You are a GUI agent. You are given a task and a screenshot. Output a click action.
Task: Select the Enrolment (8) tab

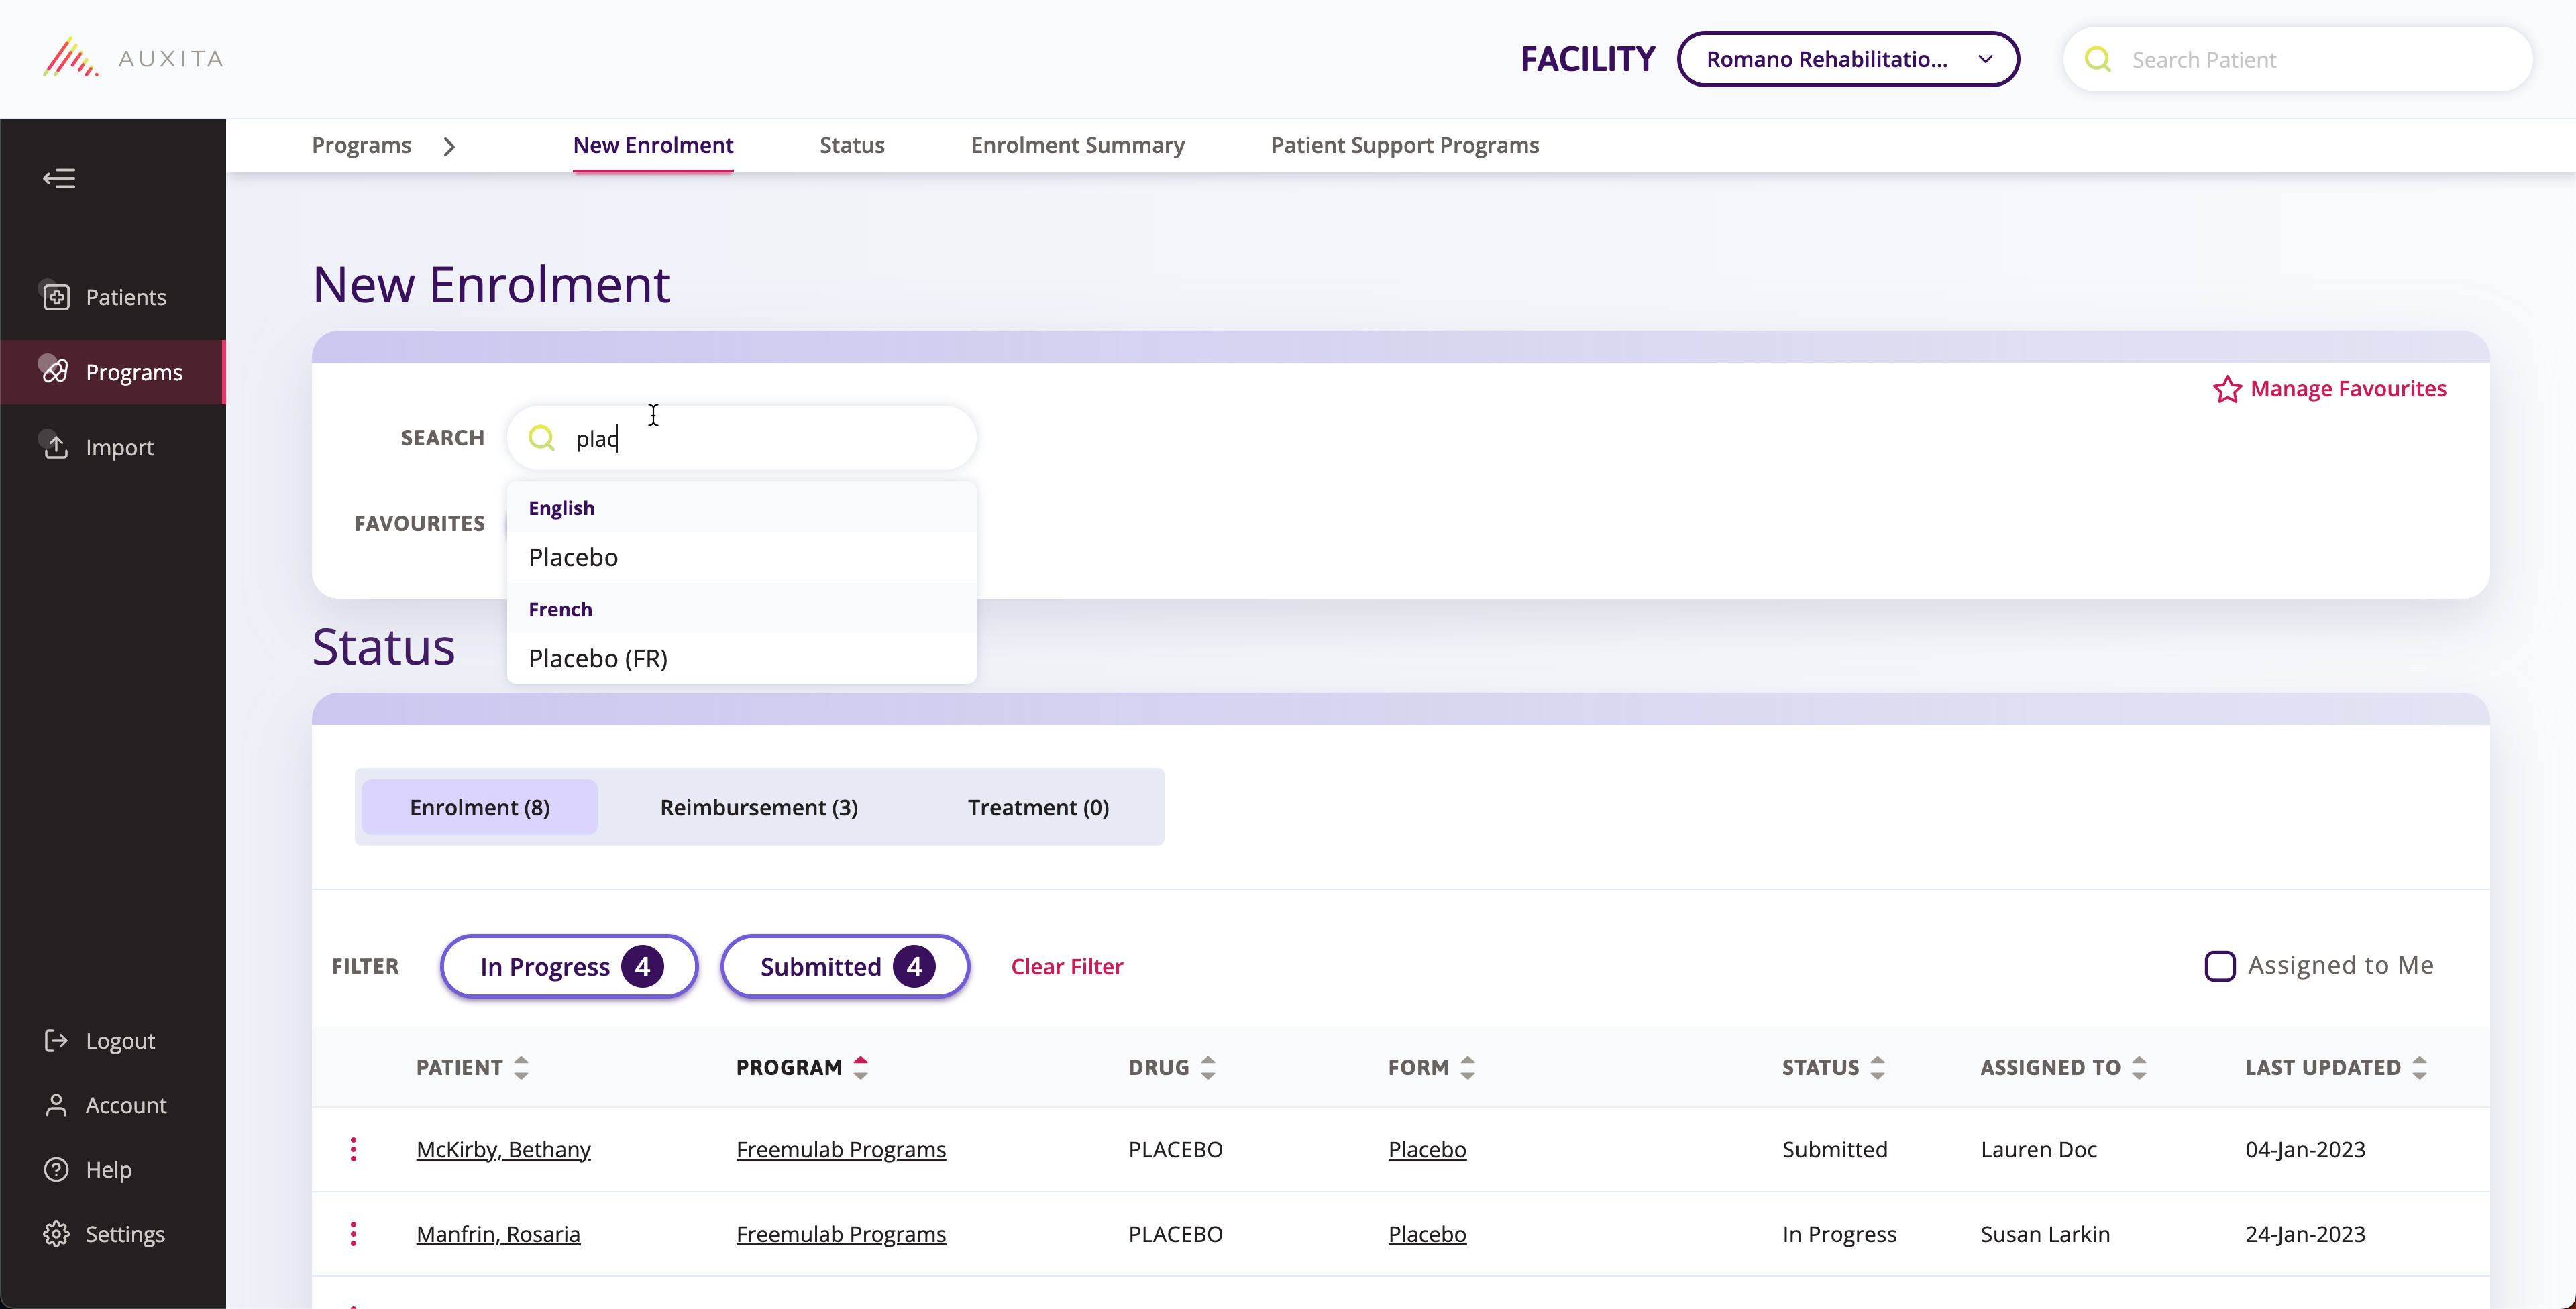pyautogui.click(x=480, y=807)
